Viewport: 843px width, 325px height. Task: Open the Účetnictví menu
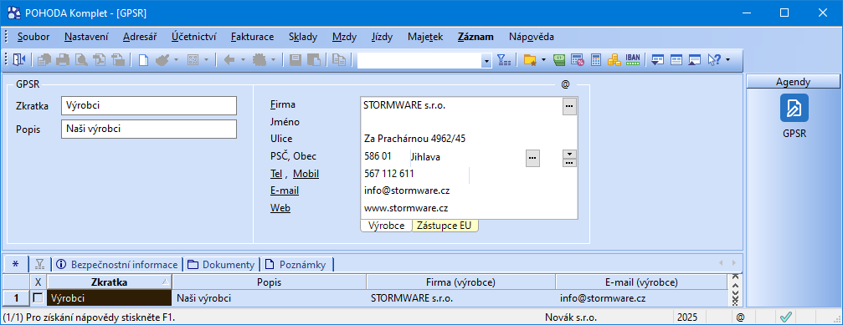(194, 37)
